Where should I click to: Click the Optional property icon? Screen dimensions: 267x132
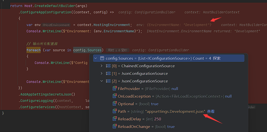pyautogui.click(x=115, y=104)
